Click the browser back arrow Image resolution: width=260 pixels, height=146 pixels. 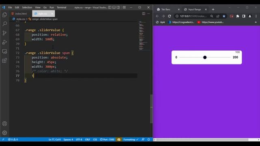[157, 16]
